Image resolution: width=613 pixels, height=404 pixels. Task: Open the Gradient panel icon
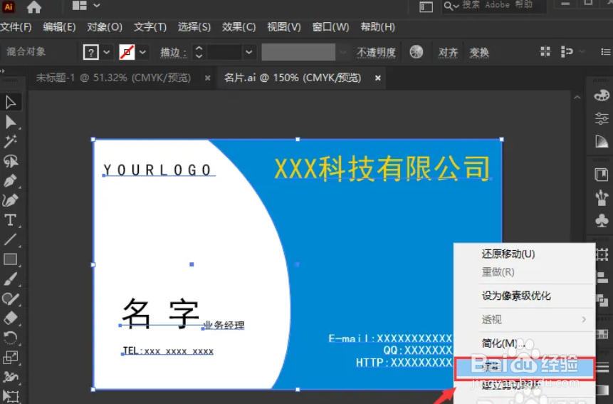602,141
